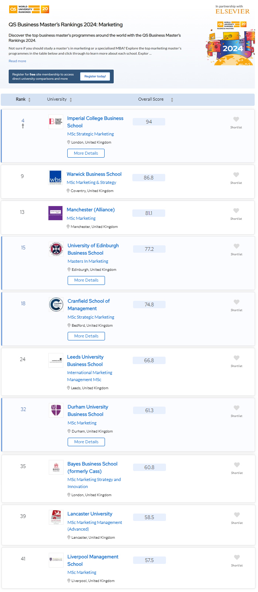The width and height of the screenshot is (258, 592).
Task: Open MSc Marketing & Strategy programme link
Action: point(91,182)
